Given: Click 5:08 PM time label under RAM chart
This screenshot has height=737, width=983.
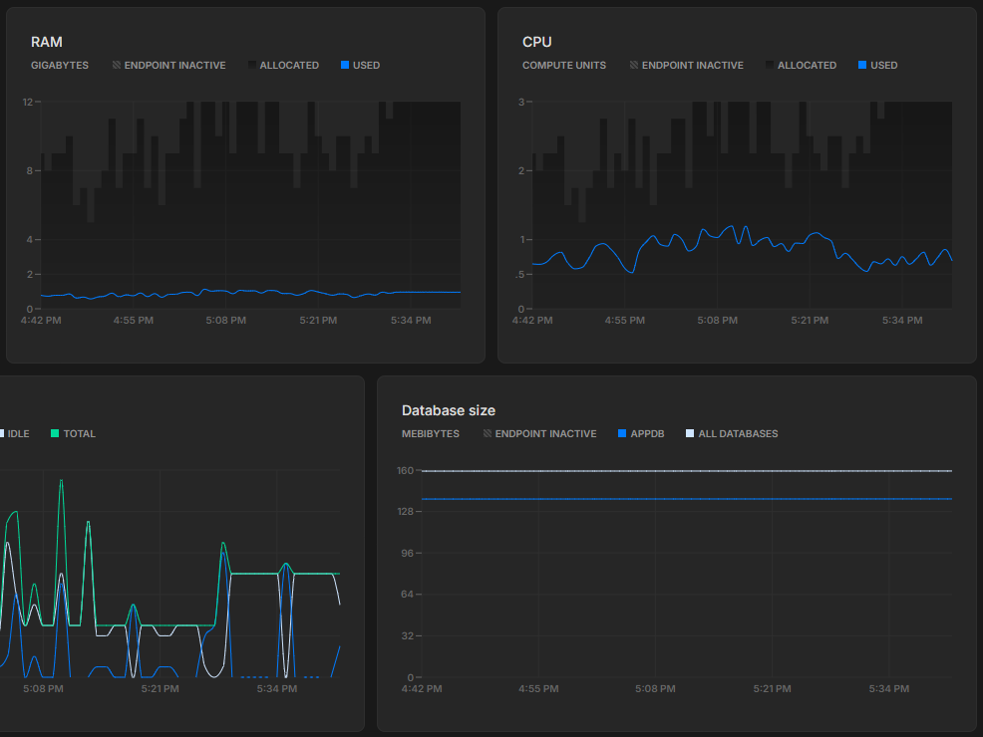Looking at the screenshot, I should (x=225, y=321).
